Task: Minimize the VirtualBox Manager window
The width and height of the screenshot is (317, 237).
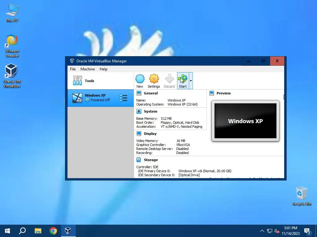Action: [x=249, y=61]
